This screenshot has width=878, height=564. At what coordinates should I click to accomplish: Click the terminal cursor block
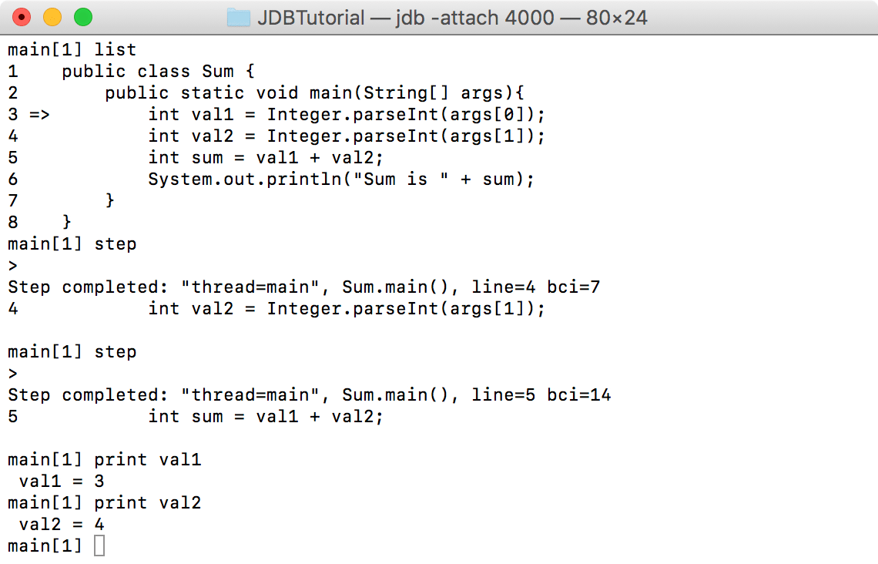pyautogui.click(x=99, y=546)
